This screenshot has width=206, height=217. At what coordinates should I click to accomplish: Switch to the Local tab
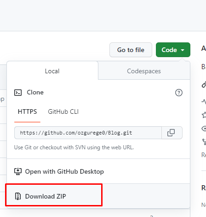pos(52,71)
